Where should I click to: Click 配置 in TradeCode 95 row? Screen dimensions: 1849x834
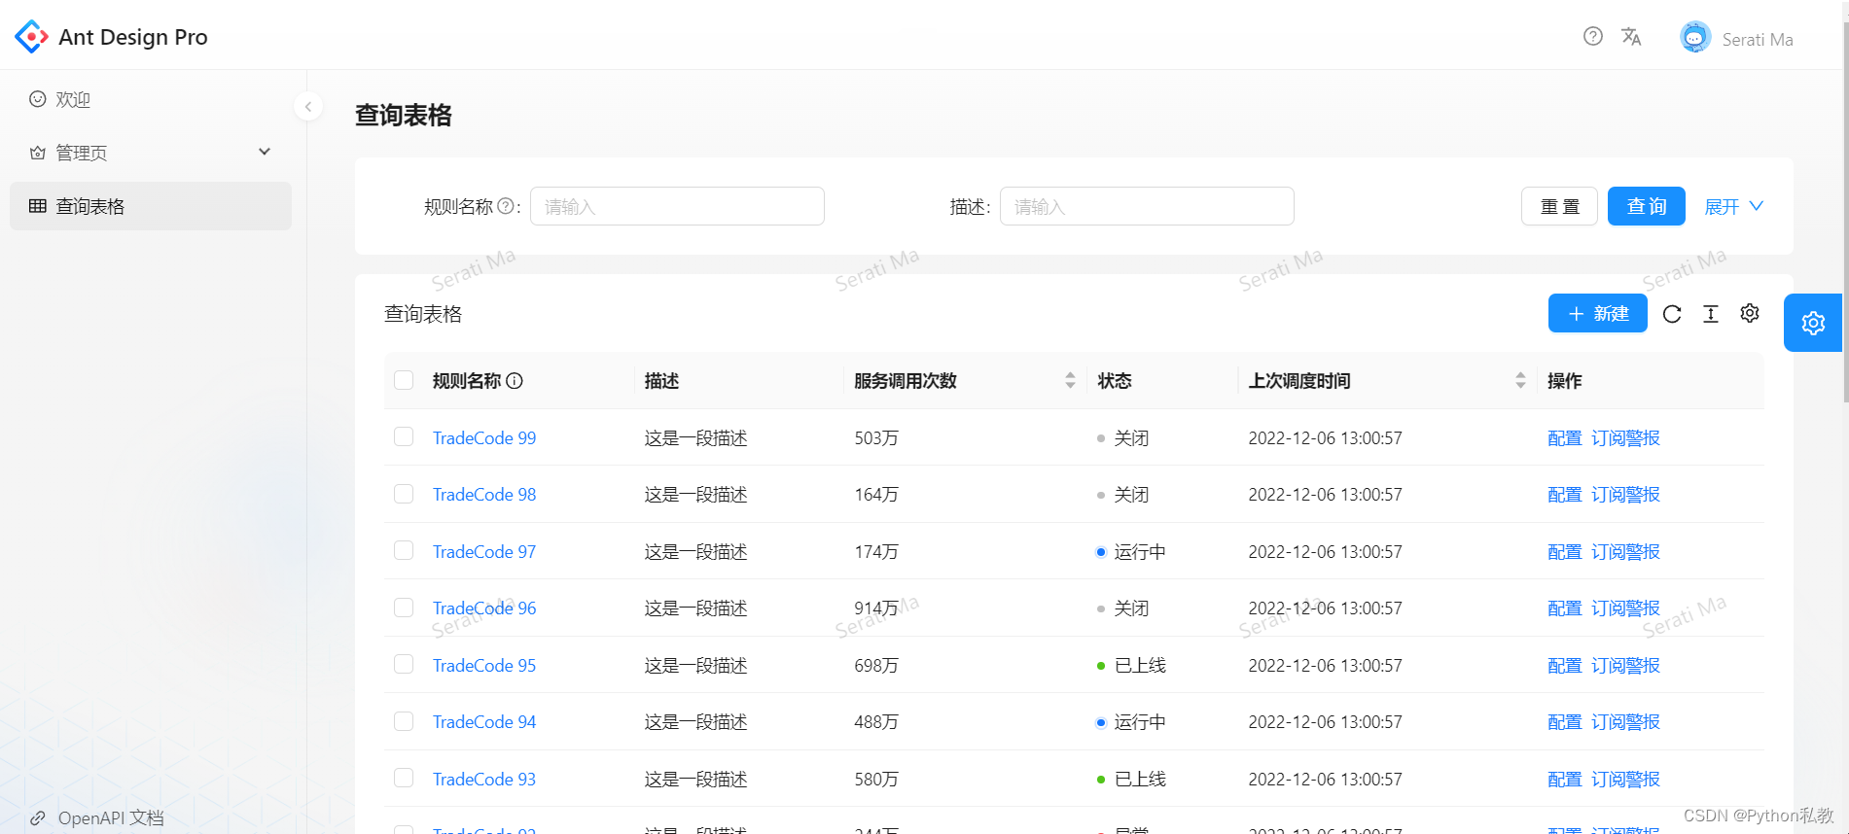(1565, 666)
